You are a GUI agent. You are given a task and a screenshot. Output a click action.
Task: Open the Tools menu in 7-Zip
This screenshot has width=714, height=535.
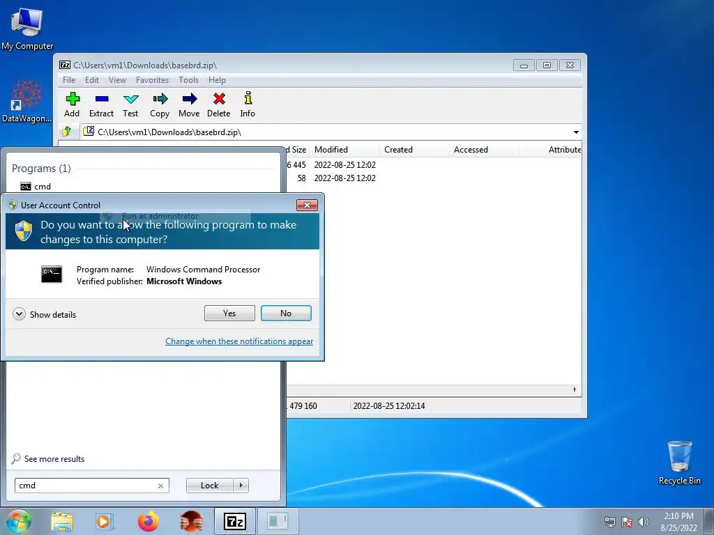pyautogui.click(x=188, y=80)
